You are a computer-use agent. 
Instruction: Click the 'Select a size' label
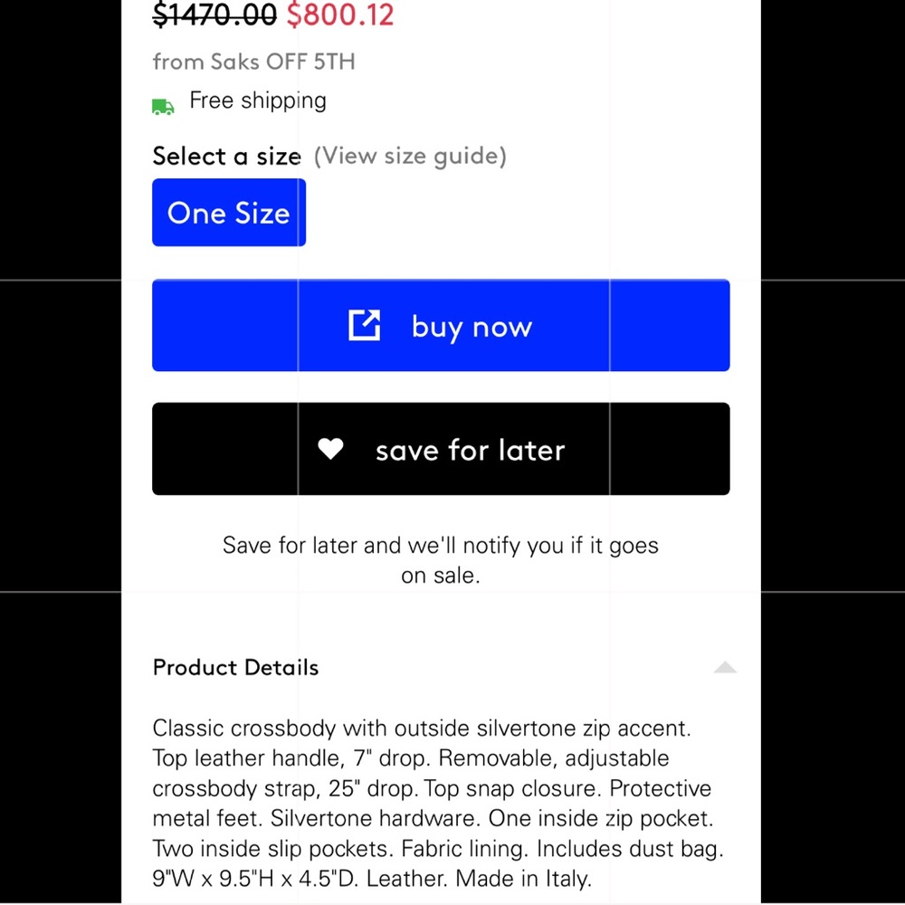tap(226, 157)
